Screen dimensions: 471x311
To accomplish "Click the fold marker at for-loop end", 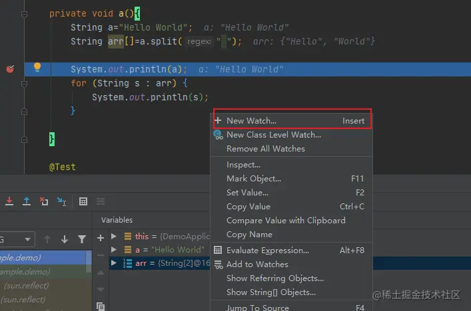I will (25, 112).
